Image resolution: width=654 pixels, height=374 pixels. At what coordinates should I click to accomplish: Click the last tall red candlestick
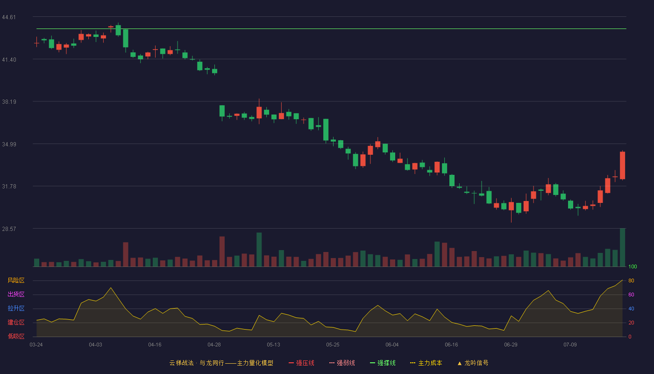click(622, 165)
